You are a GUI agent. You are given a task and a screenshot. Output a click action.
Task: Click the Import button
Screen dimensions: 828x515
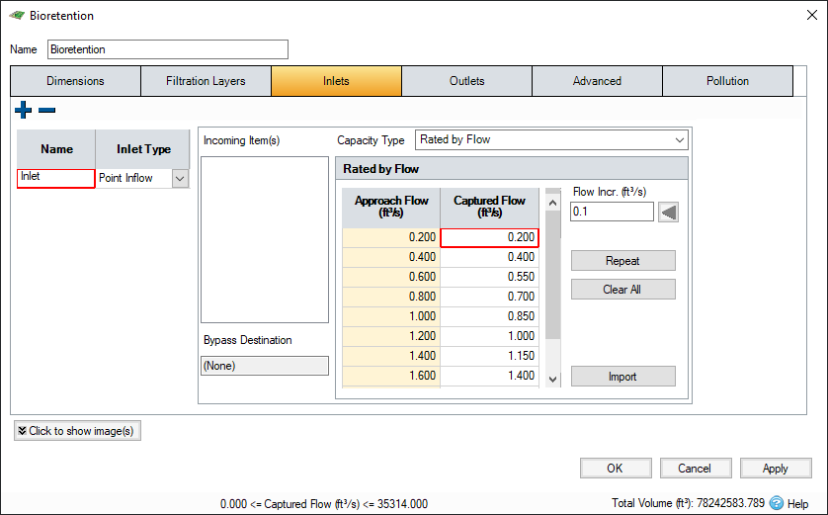click(623, 376)
